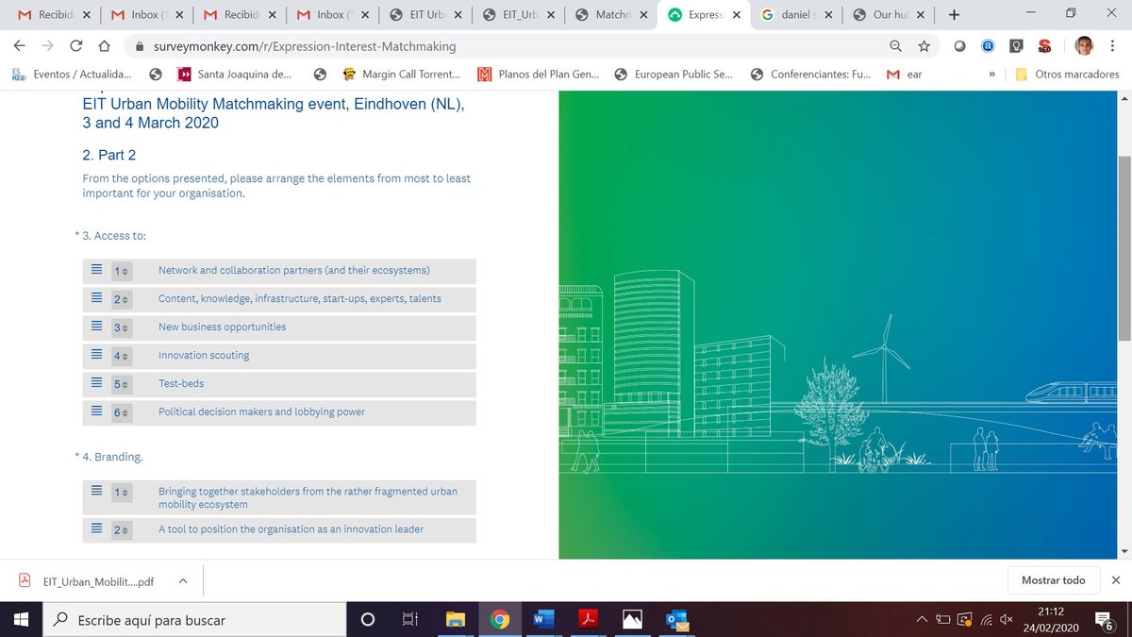Open rank selector 6 for Political decision makers
The width and height of the screenshot is (1132, 637).
122,412
